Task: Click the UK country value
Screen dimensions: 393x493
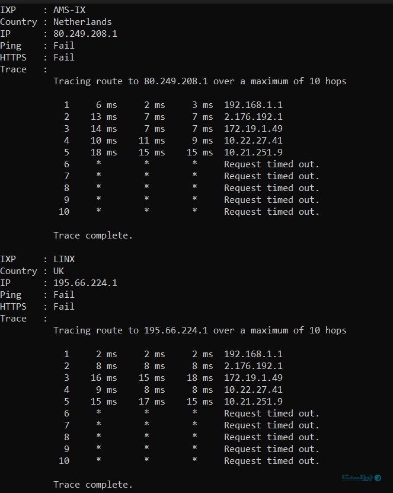Action: tap(59, 271)
